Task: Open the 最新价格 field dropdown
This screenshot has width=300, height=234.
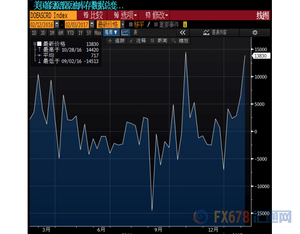Action: click(122, 24)
